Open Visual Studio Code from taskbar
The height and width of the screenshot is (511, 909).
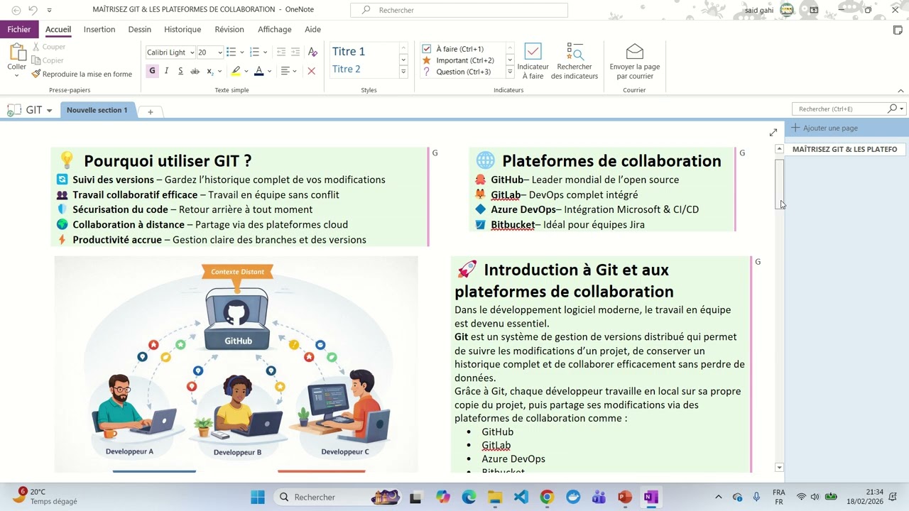click(x=521, y=497)
